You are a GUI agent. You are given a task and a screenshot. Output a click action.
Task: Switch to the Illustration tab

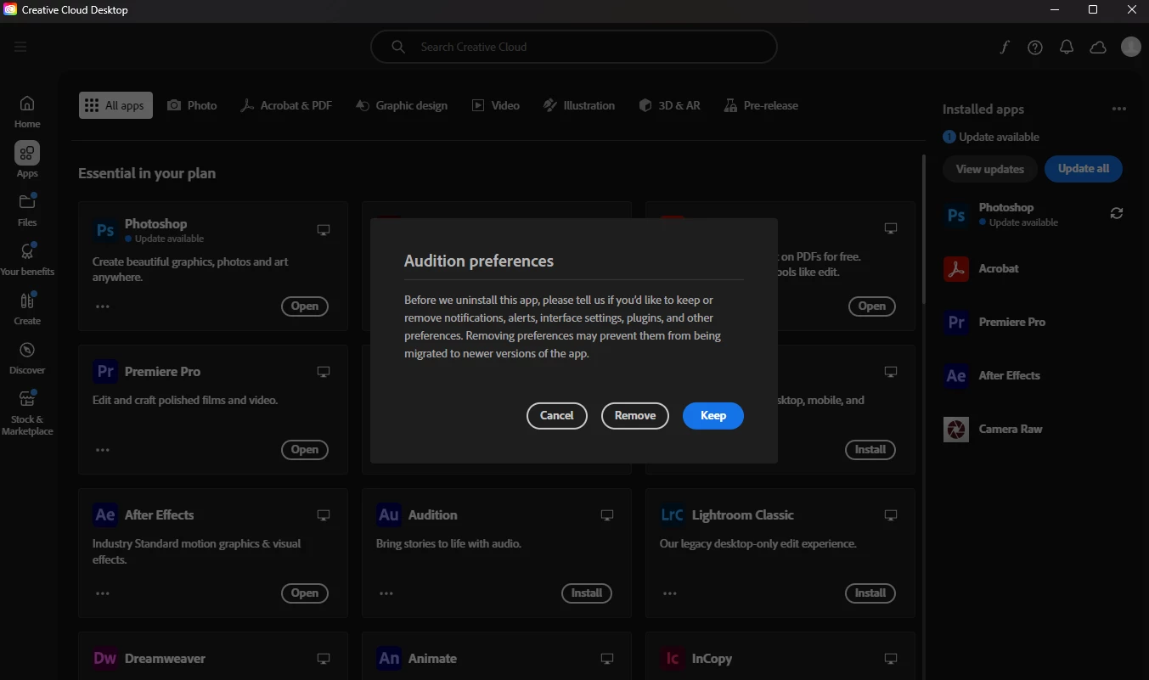tap(579, 105)
